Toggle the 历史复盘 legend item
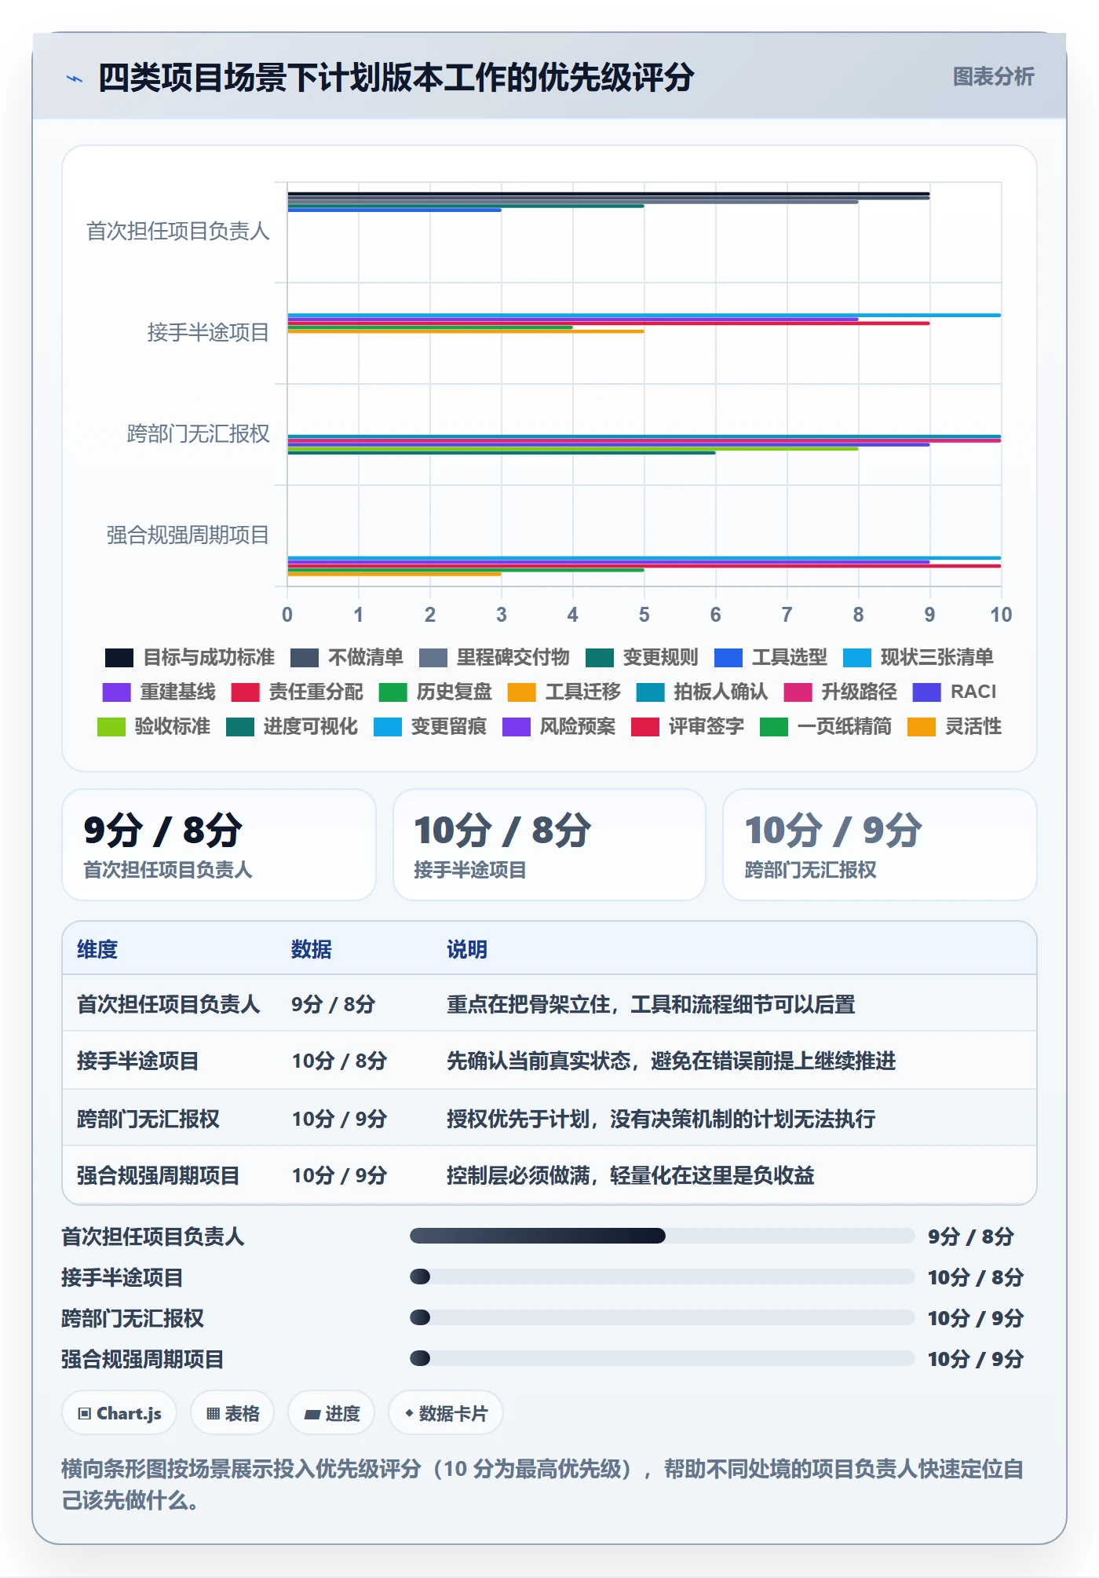The image size is (1099, 1578). [436, 692]
